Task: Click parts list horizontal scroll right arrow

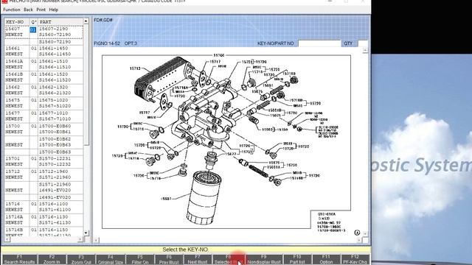Action: (x=80, y=239)
